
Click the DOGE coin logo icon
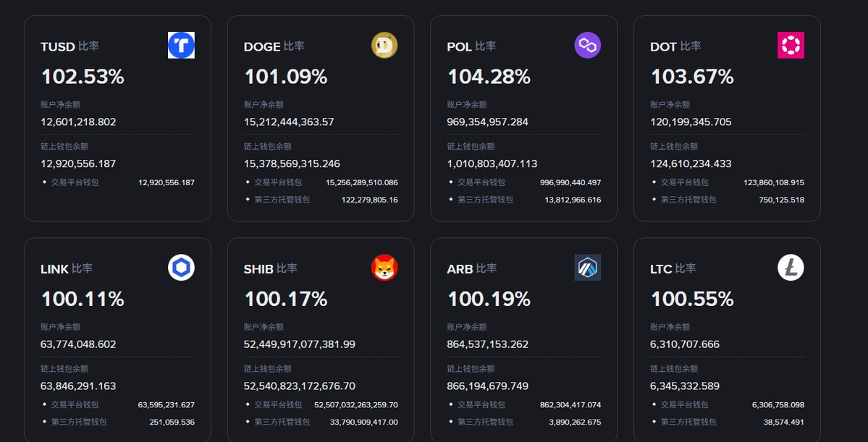pyautogui.click(x=384, y=46)
